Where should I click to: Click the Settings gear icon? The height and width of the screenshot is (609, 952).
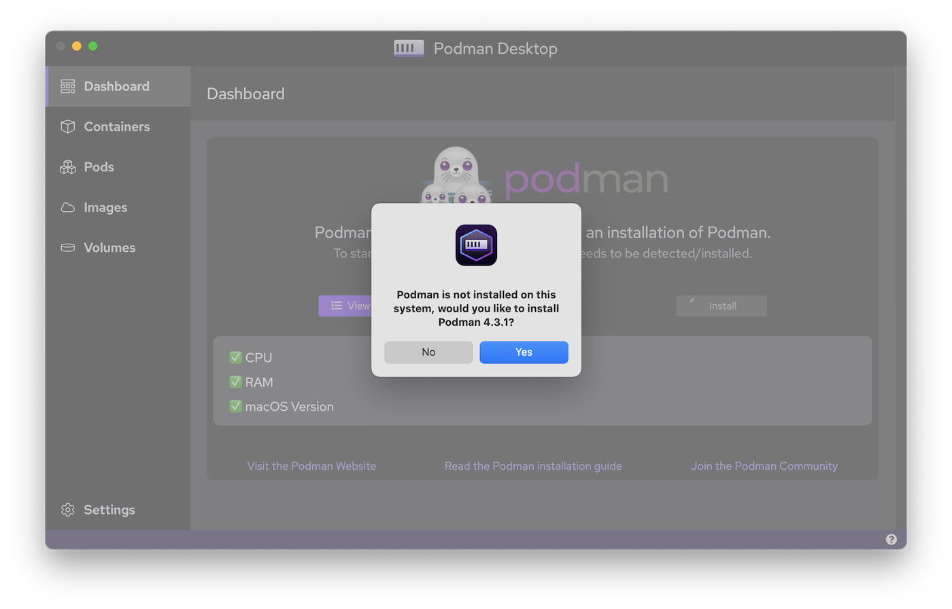coord(68,510)
